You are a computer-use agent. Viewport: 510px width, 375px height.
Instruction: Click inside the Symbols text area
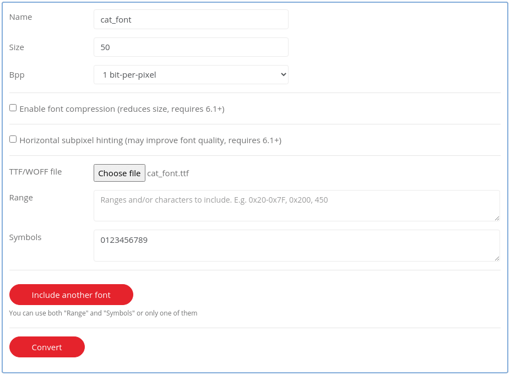click(x=296, y=245)
